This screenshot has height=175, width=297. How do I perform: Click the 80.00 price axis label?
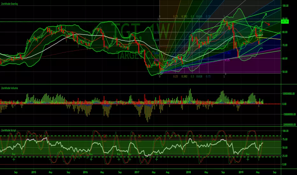(285, 32)
